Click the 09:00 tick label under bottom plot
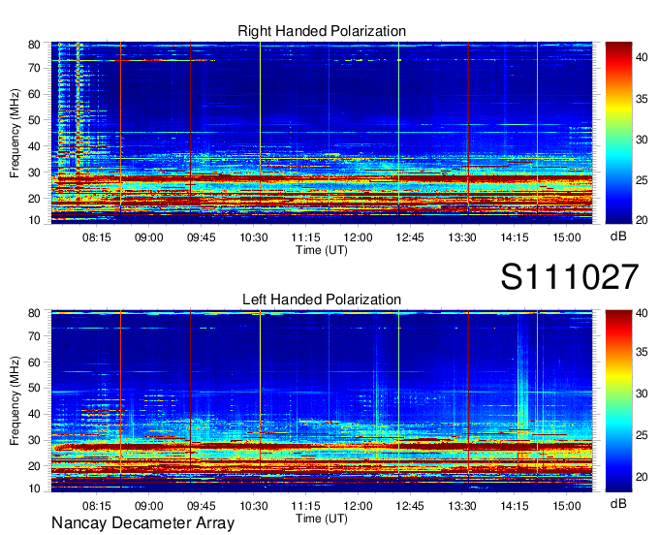This screenshot has height=535, width=659. tap(149, 506)
